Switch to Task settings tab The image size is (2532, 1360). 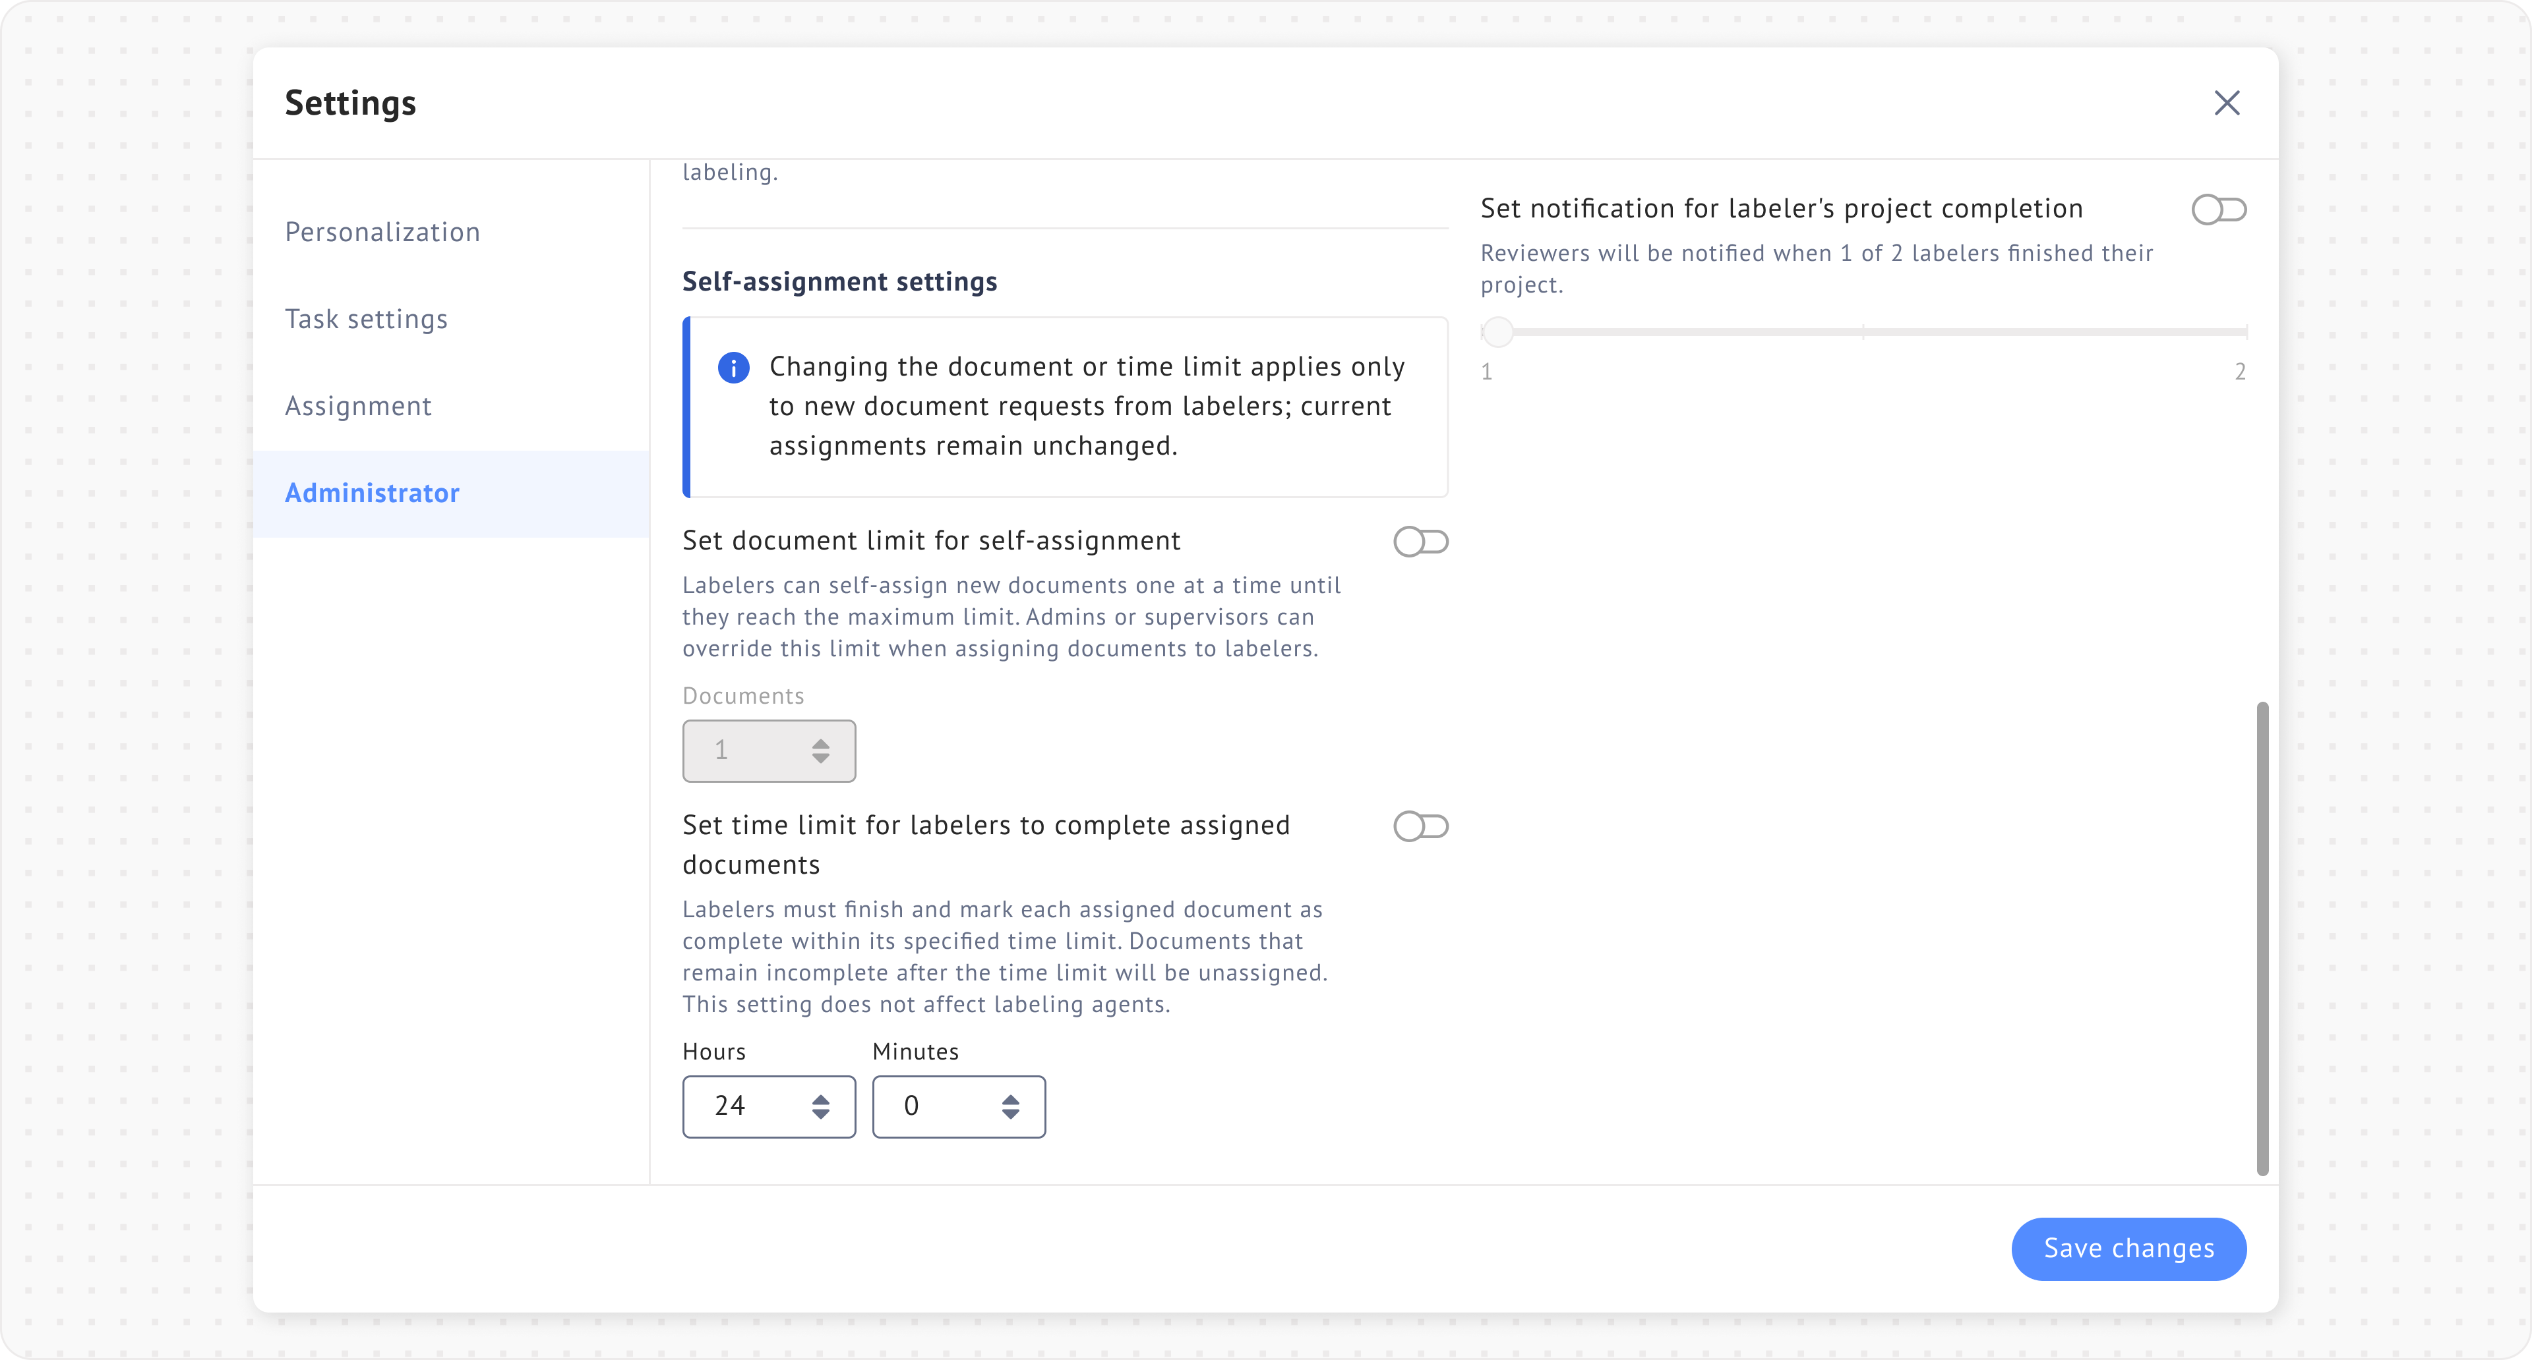(366, 319)
